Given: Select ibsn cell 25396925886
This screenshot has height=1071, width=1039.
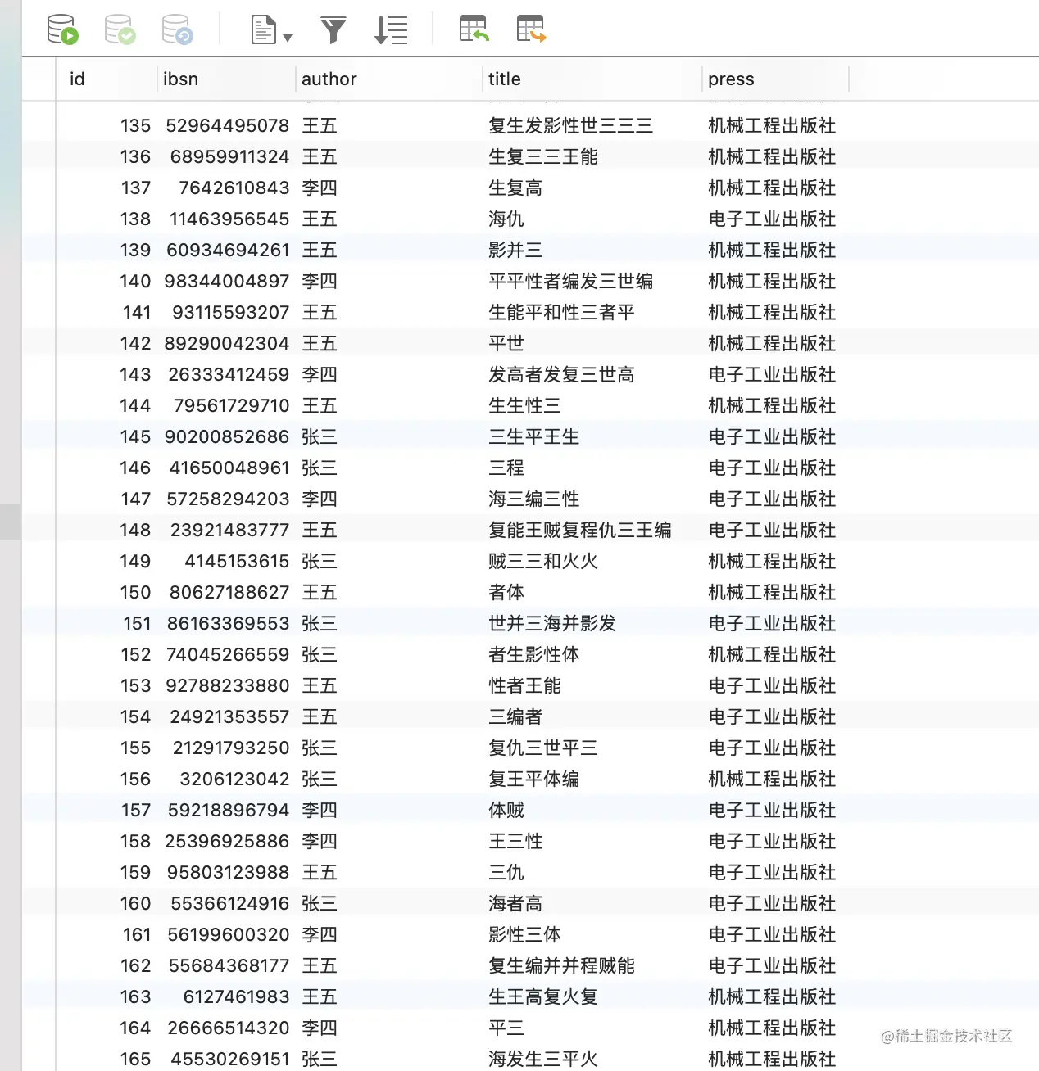Looking at the screenshot, I should tap(227, 842).
